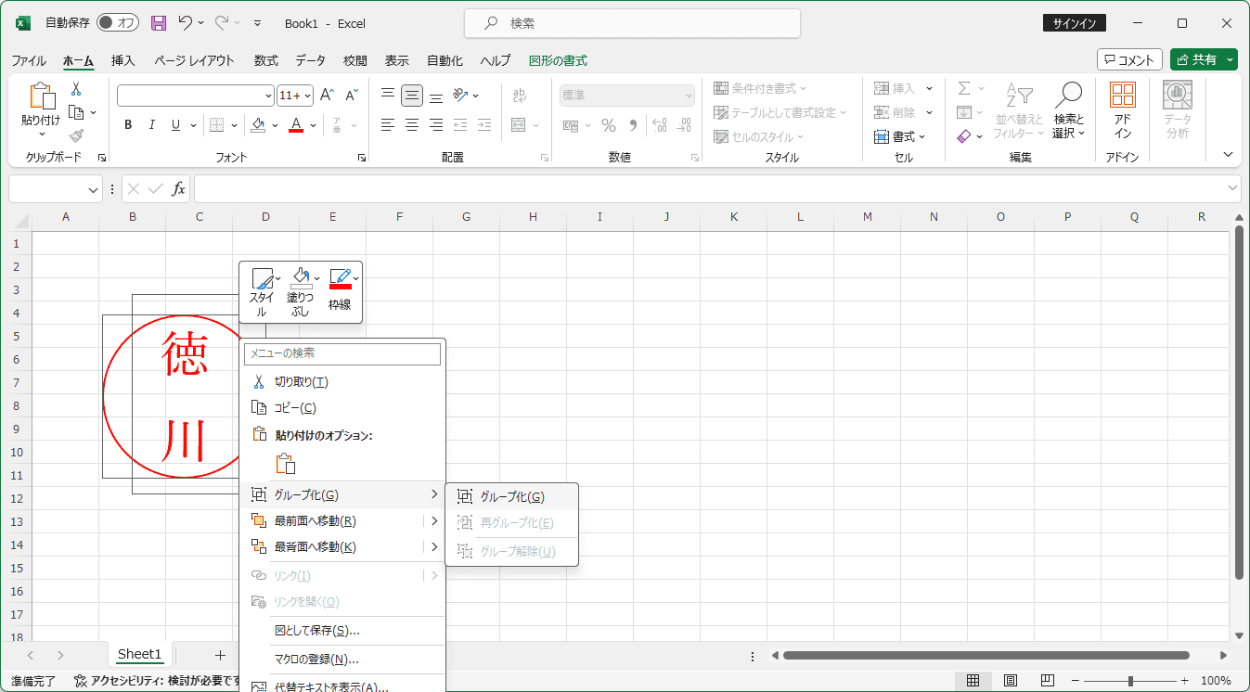Viewport: 1250px width, 692px height.
Task: Click the AutoSum sigma icon
Action: (x=964, y=88)
